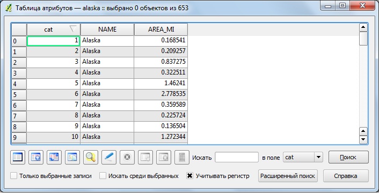
Task: Click the AREA_MI cell 0.225724
Action: click(x=161, y=116)
